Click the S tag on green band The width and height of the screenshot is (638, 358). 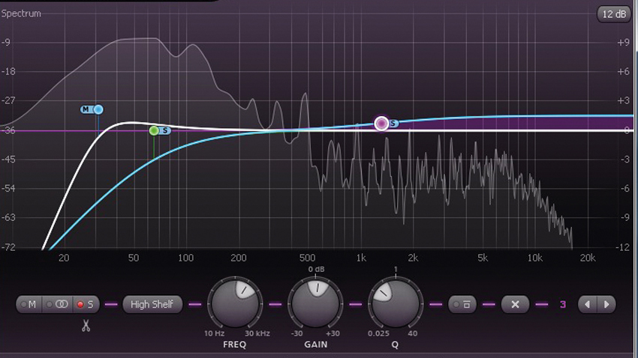pyautogui.click(x=165, y=130)
